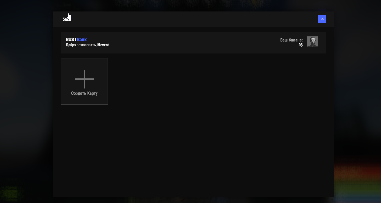Click the large plus icon to add a card
This screenshot has height=203, width=381.
point(84,79)
